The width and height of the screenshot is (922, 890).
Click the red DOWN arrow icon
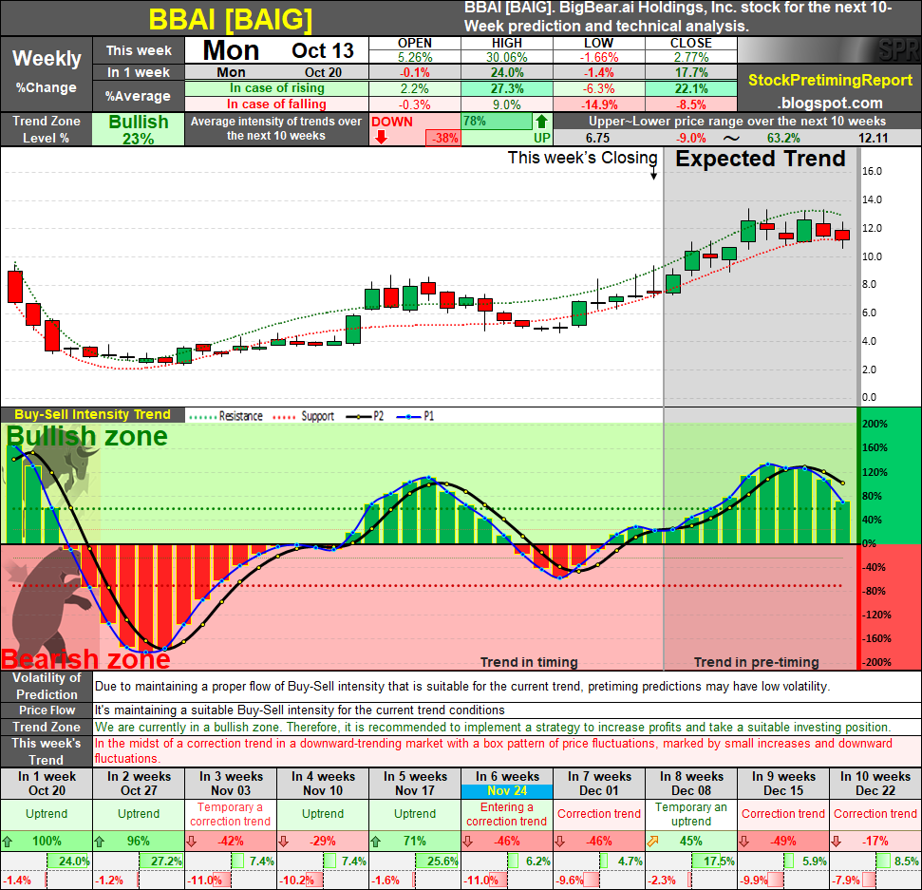tap(381, 137)
